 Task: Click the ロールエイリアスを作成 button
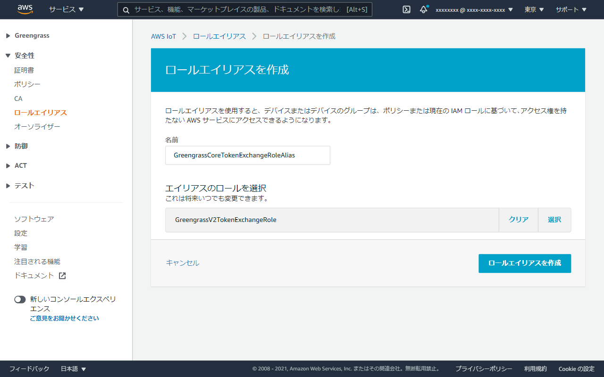(x=525, y=263)
